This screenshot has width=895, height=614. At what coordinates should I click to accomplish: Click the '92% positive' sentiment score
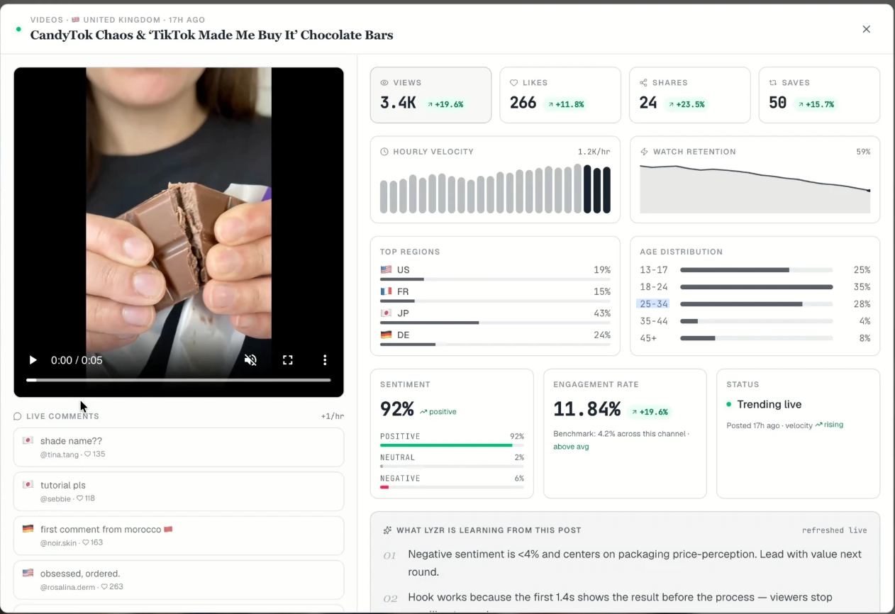tap(418, 409)
